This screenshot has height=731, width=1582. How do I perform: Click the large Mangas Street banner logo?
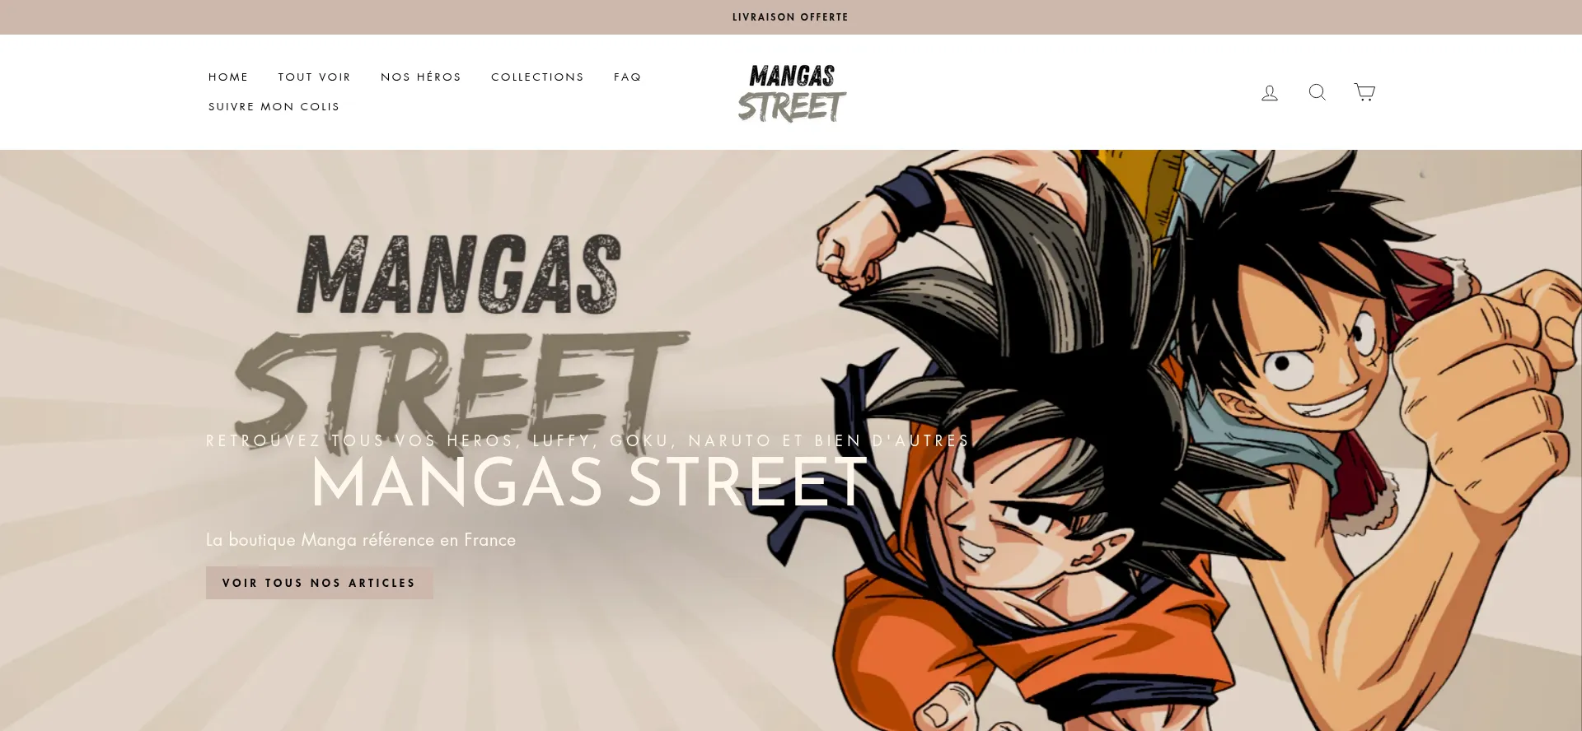(x=461, y=338)
